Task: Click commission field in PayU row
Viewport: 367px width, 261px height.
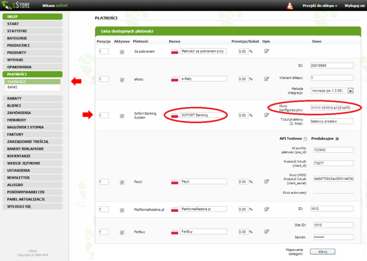Action: [243, 182]
